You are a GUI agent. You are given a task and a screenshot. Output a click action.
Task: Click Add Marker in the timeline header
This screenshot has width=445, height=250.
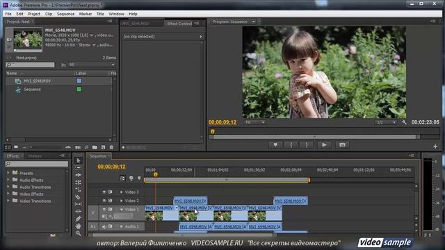point(139,178)
